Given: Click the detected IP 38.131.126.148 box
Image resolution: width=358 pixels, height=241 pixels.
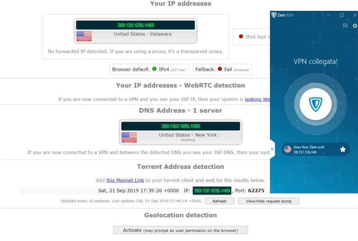Looking at the screenshot, I should click(x=135, y=25).
